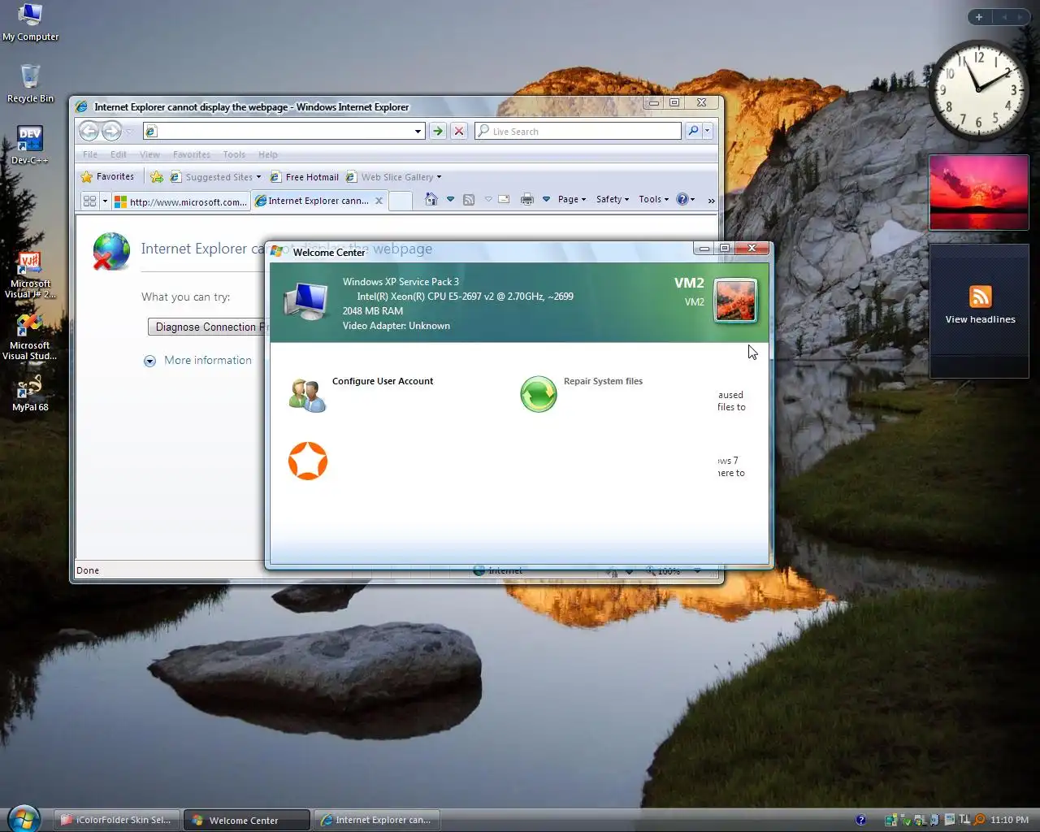1040x832 pixels.
Task: Select the Dev-C++ desktop shortcut
Action: [x=30, y=145]
